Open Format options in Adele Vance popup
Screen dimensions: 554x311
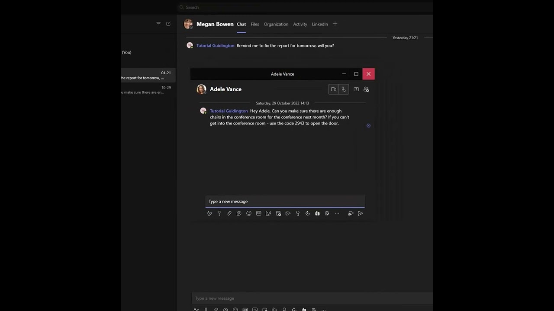[x=209, y=213]
